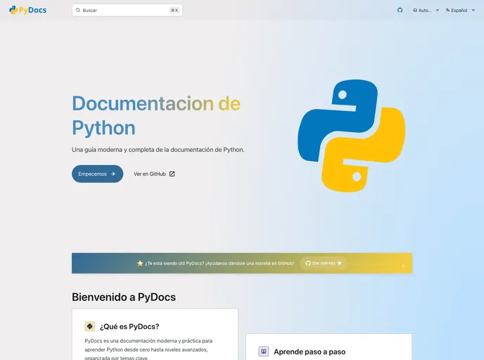The height and width of the screenshot is (360, 484).
Task: Click the Aprende paso a paso book icon
Action: pos(264,352)
